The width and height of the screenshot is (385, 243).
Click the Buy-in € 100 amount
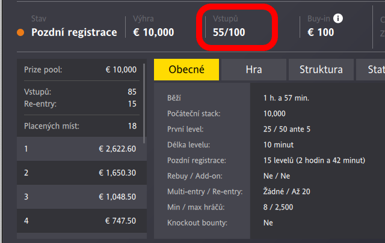(x=321, y=32)
